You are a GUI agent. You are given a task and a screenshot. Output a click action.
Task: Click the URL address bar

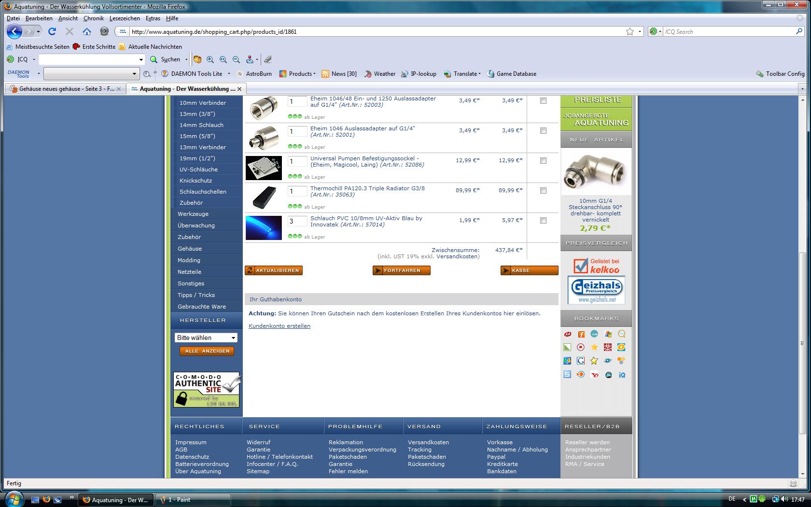tap(377, 32)
